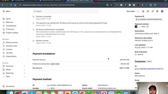Open the apps grid icon beside Test mode
168x94 pixels.
point(143,11)
